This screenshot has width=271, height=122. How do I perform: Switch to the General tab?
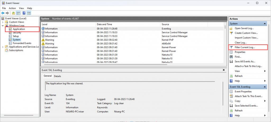[48, 76]
